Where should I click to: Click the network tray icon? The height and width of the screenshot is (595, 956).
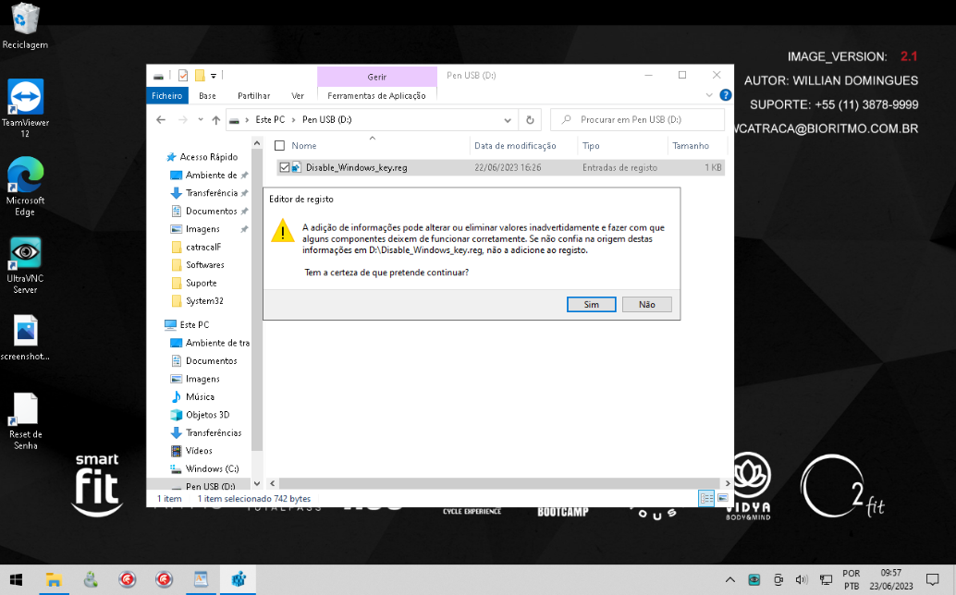pyautogui.click(x=826, y=580)
